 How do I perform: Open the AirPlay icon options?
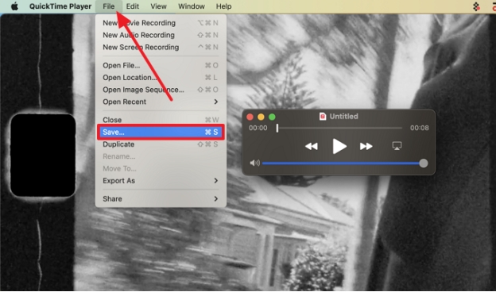tap(397, 146)
